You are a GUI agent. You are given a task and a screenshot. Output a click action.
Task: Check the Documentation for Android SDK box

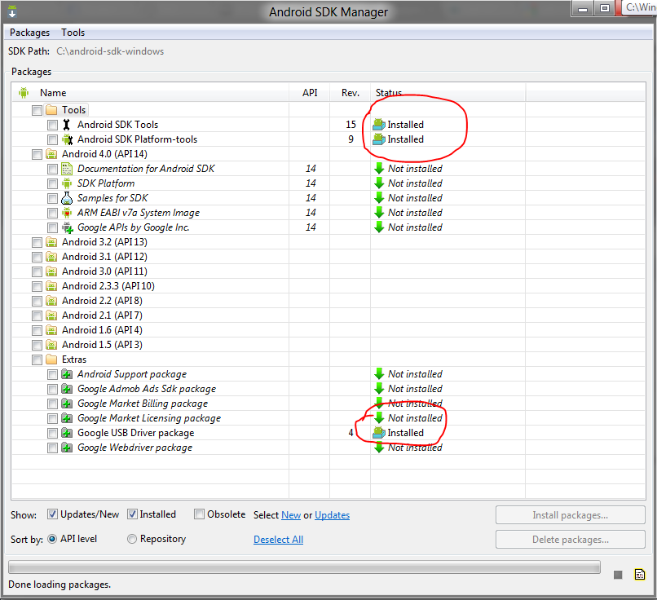point(52,169)
